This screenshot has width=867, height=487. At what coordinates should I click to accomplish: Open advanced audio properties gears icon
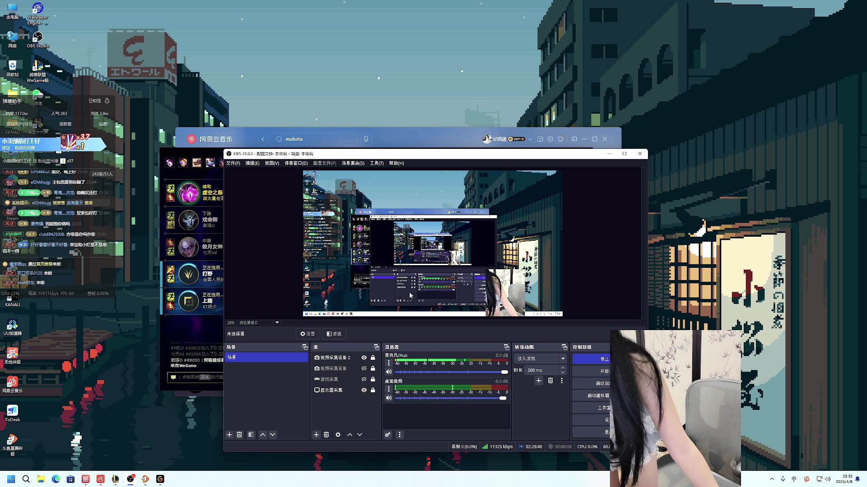[388, 435]
